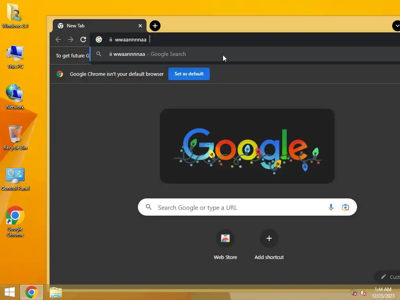This screenshot has height=300, width=400.
Task: Select the New Tab tab
Action: [x=100, y=26]
